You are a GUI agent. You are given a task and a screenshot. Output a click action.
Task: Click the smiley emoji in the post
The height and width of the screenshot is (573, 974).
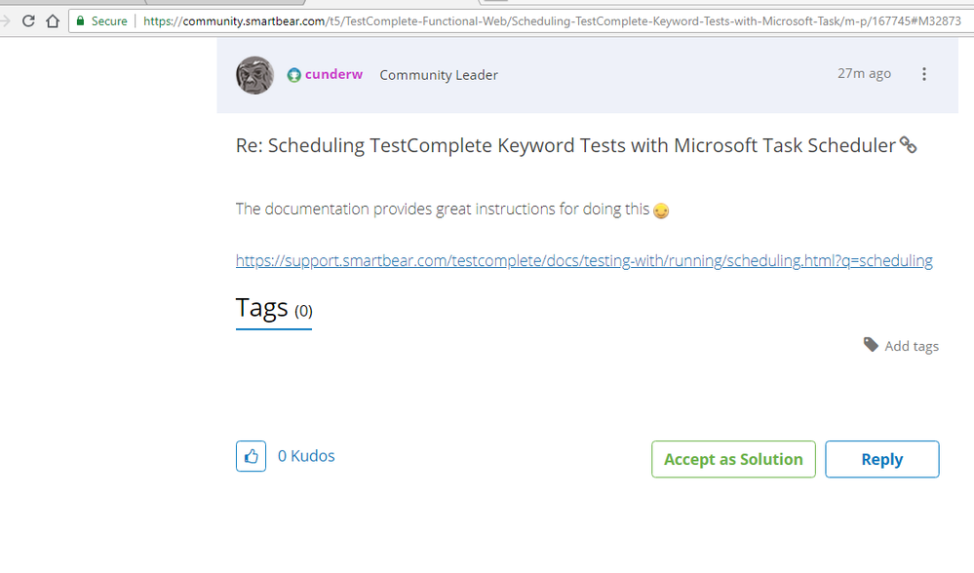[661, 210]
